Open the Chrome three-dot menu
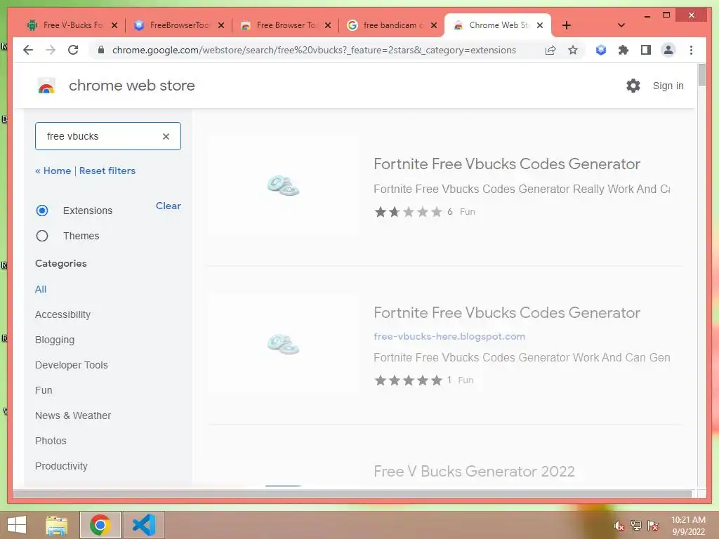Image resolution: width=719 pixels, height=539 pixels. (x=691, y=50)
